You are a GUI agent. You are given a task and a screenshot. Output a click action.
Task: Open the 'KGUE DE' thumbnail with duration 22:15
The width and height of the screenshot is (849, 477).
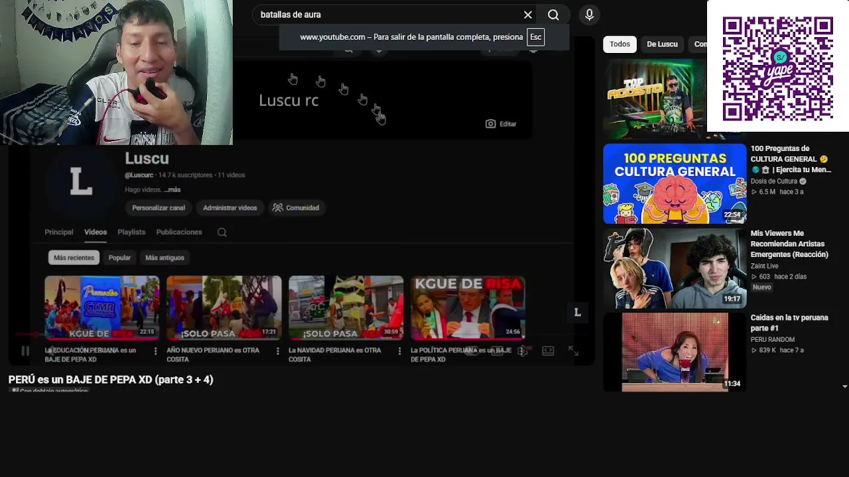pyautogui.click(x=102, y=307)
